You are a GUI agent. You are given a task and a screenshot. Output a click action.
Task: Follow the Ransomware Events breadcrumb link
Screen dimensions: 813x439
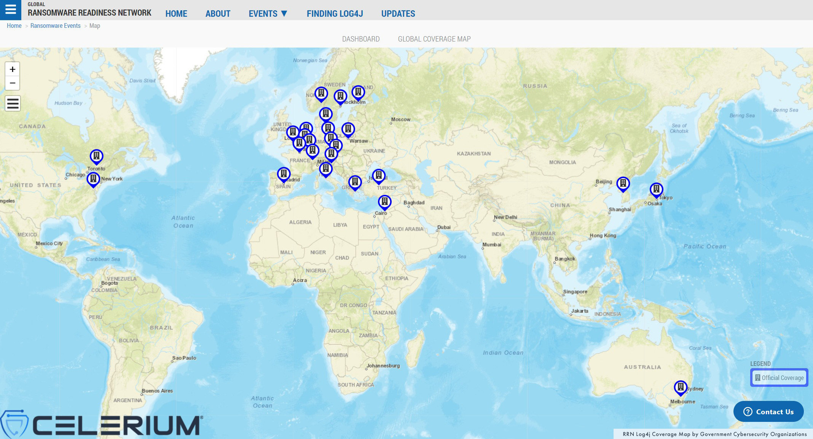coord(55,26)
